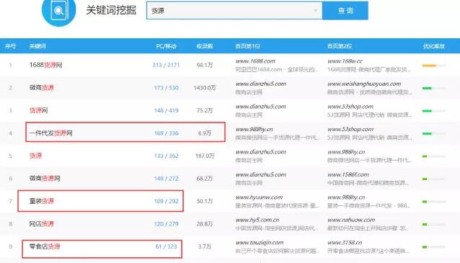Open www.1586f.com link
The width and height of the screenshot is (460, 263).
click(x=348, y=174)
